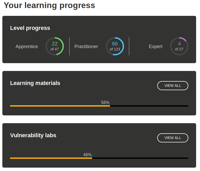Click the Vulnerability labs orange progress bar
Viewport: 200px width, 171px height.
pos(51,158)
